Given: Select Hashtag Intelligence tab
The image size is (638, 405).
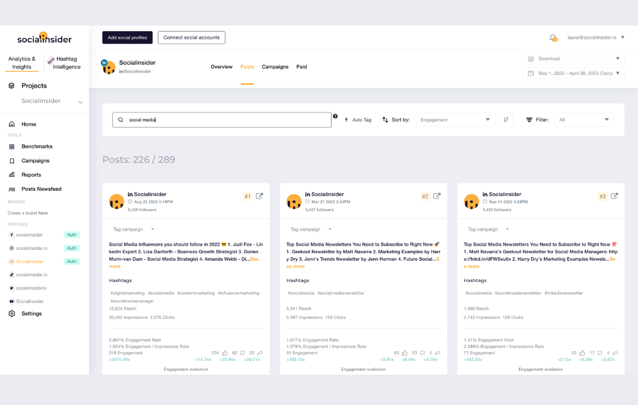Looking at the screenshot, I should (x=66, y=63).
